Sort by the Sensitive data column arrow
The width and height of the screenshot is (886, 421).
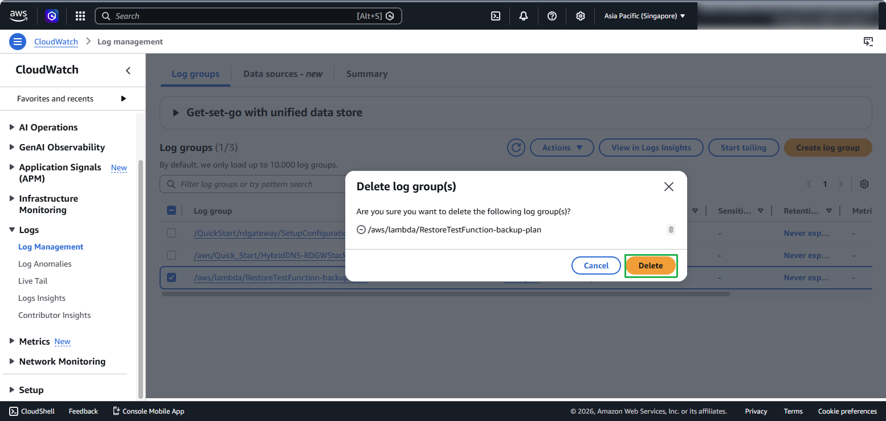(x=761, y=211)
